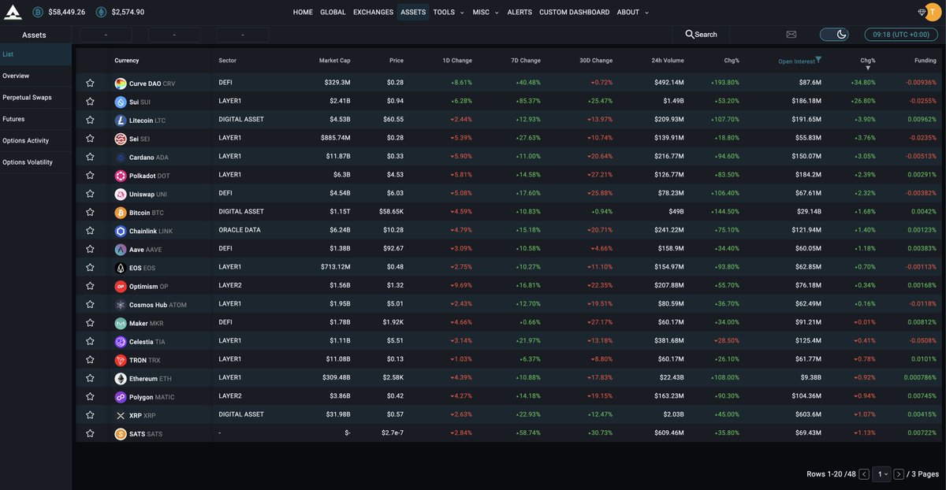Screen dimensions: 946x490
Task: Open the mail envelope icon
Action: point(791,35)
